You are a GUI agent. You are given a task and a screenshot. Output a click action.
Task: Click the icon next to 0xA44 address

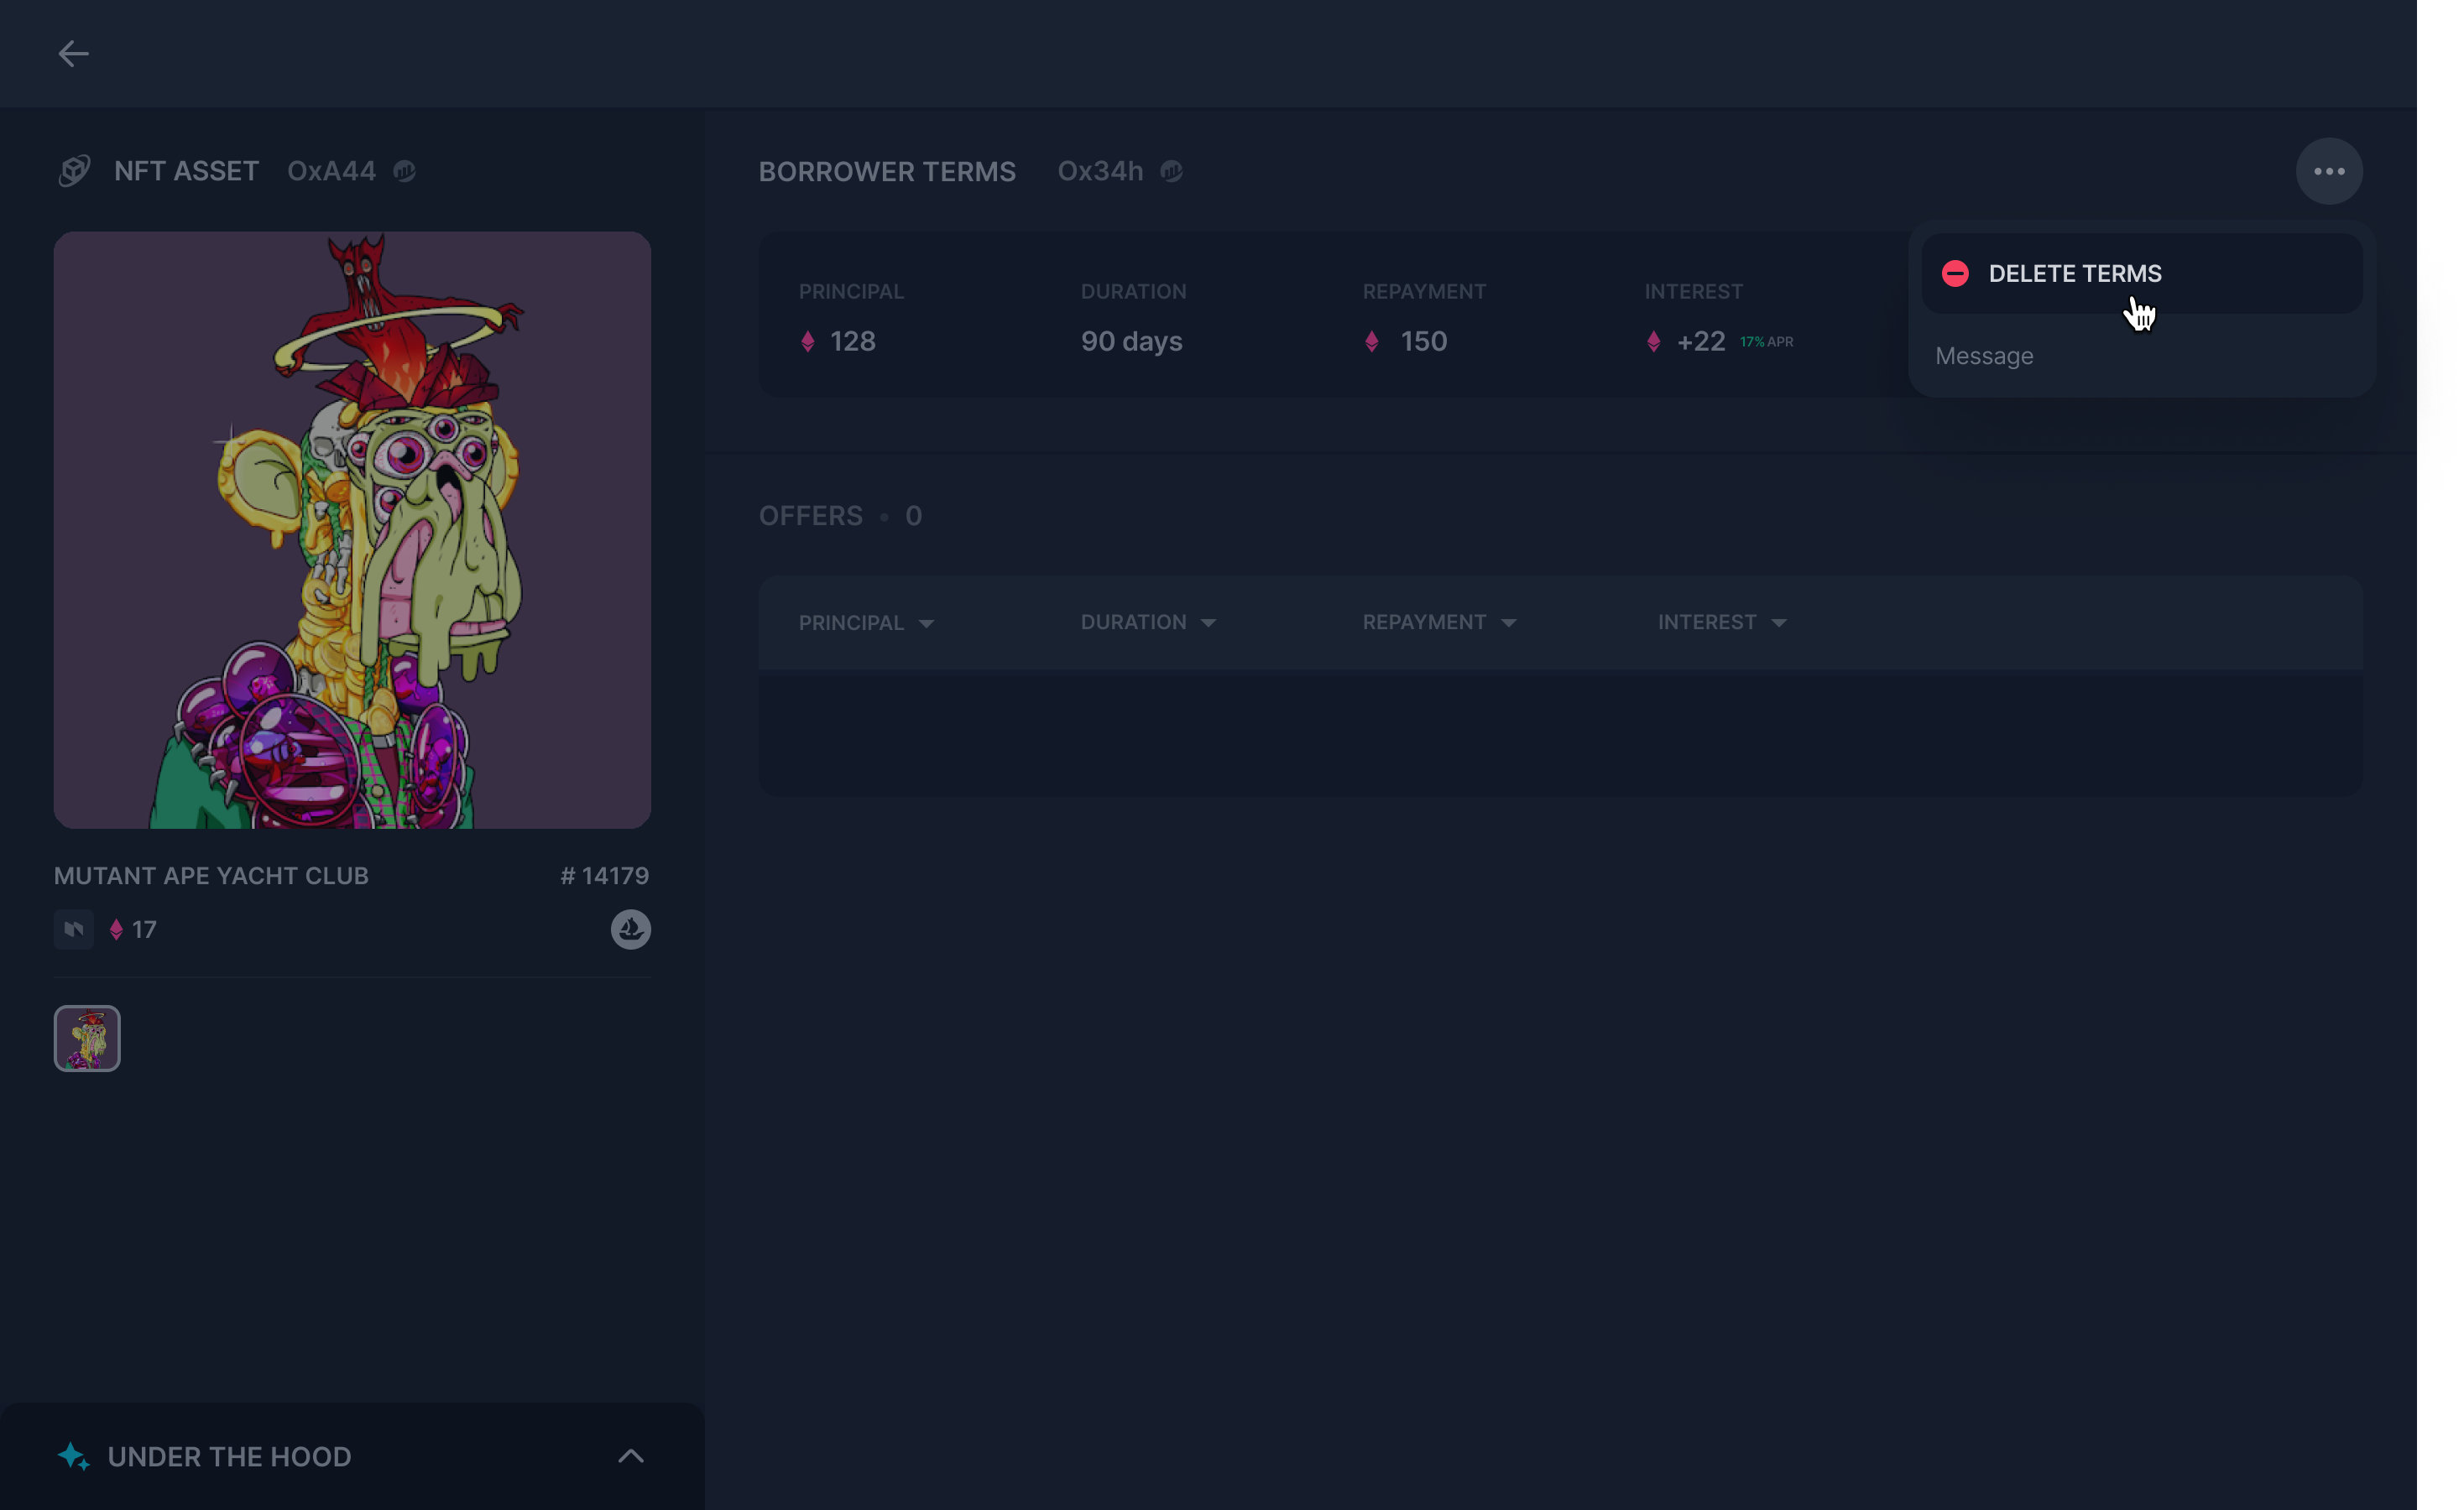(x=404, y=172)
